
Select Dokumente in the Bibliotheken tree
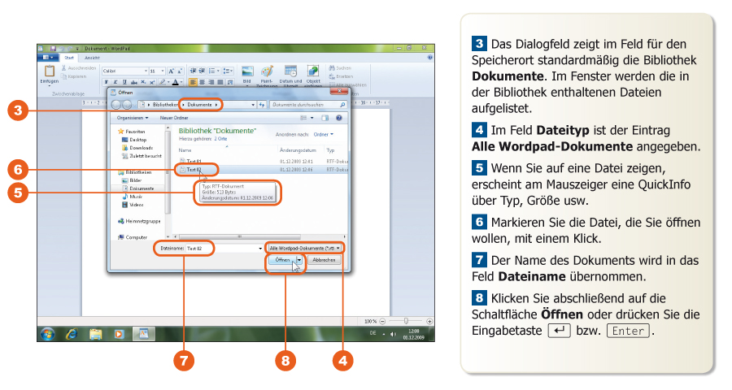[x=142, y=188]
